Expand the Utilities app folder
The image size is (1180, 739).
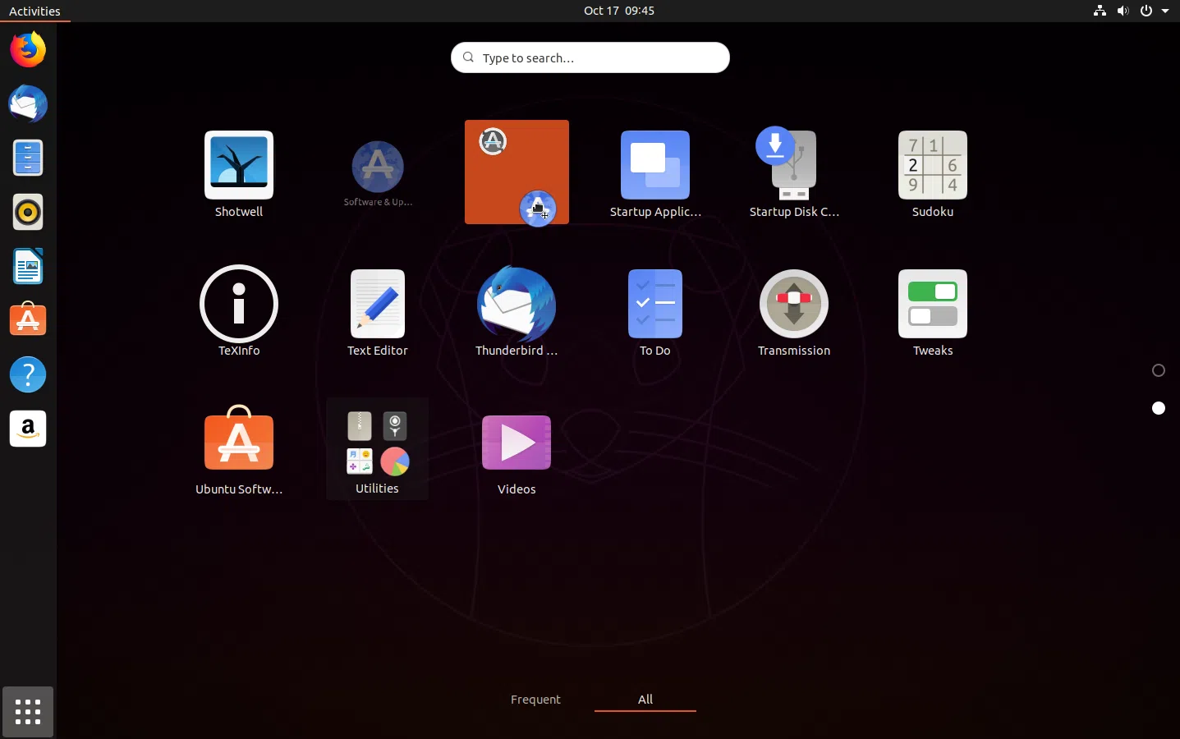point(377,448)
